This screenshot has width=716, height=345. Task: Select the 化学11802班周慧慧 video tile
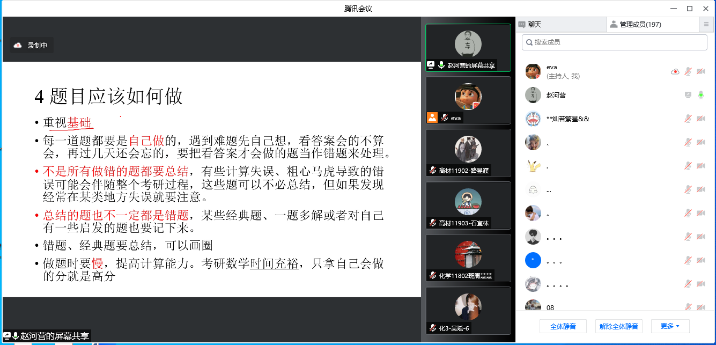(468, 258)
